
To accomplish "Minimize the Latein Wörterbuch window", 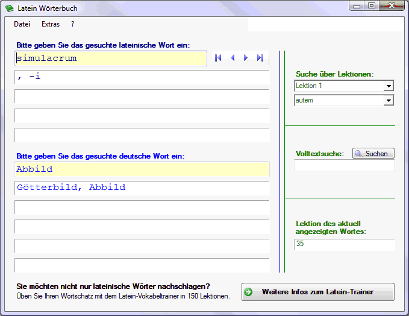I will coord(357,5).
